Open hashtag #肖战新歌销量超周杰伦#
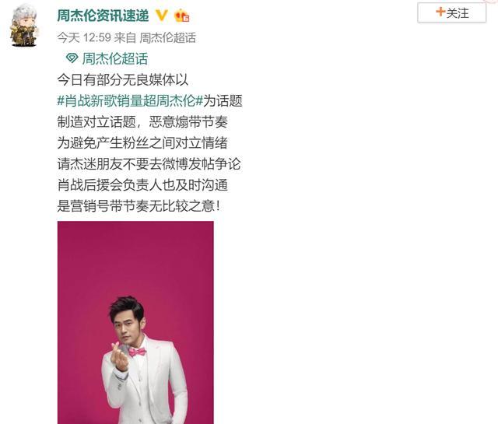 pyautogui.click(x=130, y=100)
